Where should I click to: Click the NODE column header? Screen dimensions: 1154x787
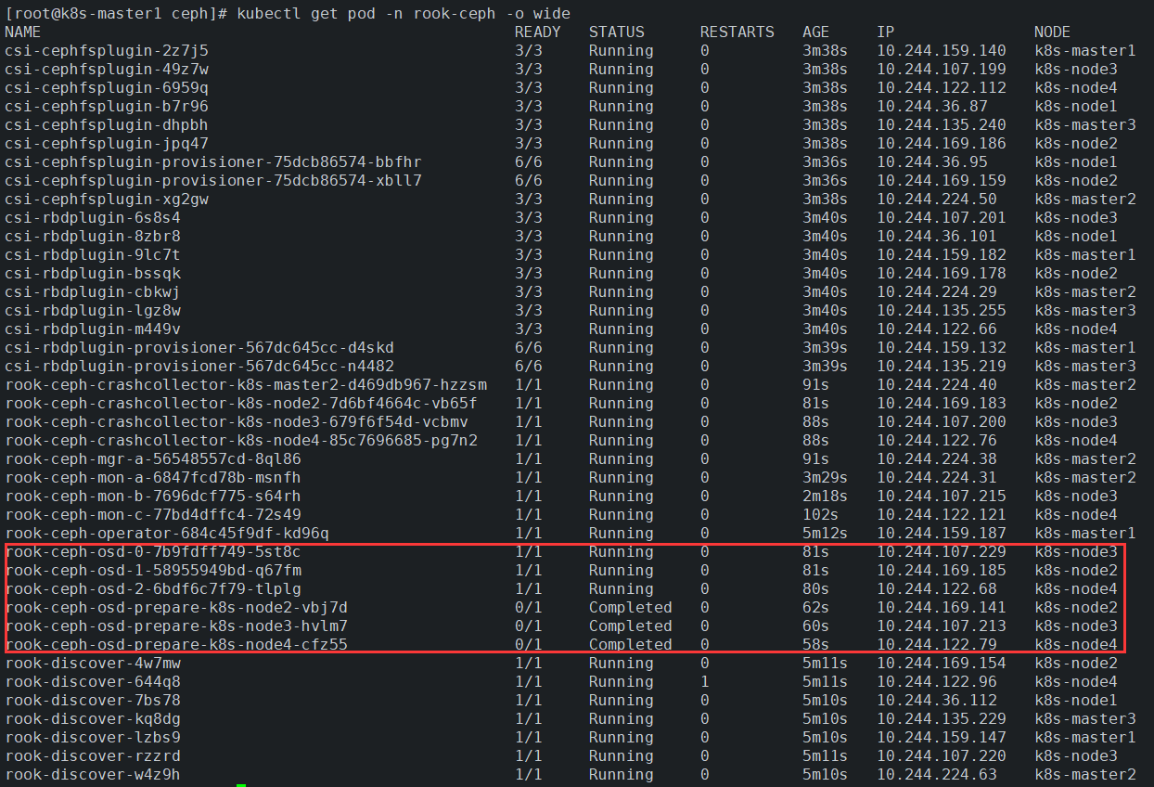coord(1053,32)
